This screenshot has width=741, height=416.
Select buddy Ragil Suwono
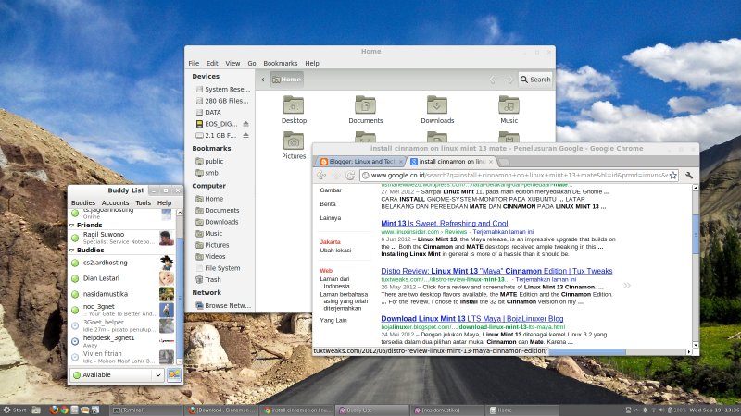point(122,238)
